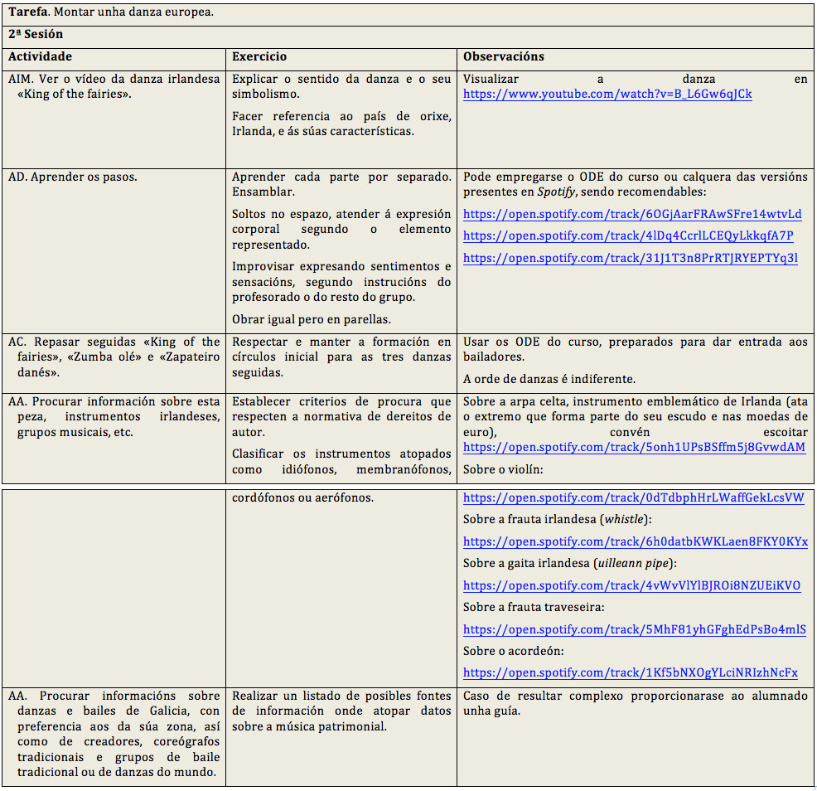Open the first recommended Spotify track link
The width and height of the screenshot is (817, 791).
coord(632,214)
